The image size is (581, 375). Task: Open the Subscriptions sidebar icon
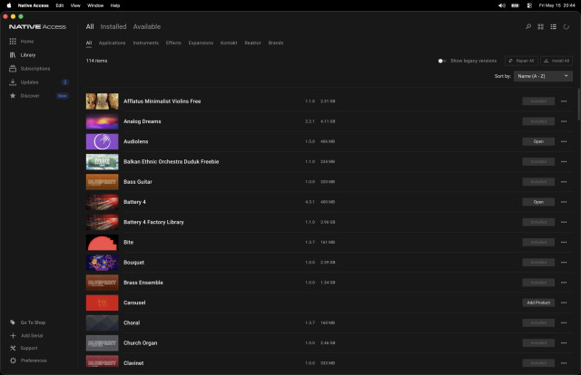point(13,69)
